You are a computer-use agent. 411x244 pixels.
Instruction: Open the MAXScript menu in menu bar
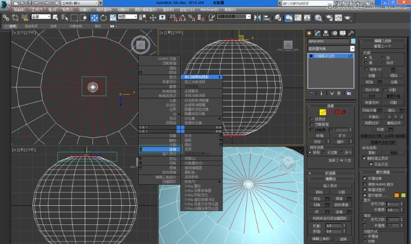(209, 10)
